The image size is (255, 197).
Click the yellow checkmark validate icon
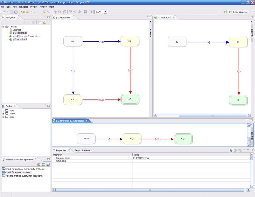(44, 12)
